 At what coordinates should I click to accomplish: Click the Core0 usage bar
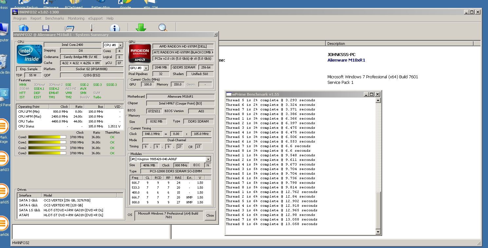coord(47,137)
